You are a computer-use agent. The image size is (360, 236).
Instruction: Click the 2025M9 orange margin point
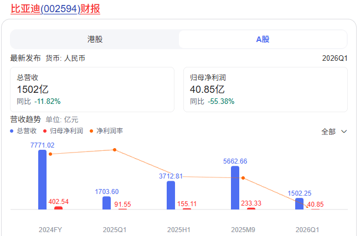click(243, 178)
